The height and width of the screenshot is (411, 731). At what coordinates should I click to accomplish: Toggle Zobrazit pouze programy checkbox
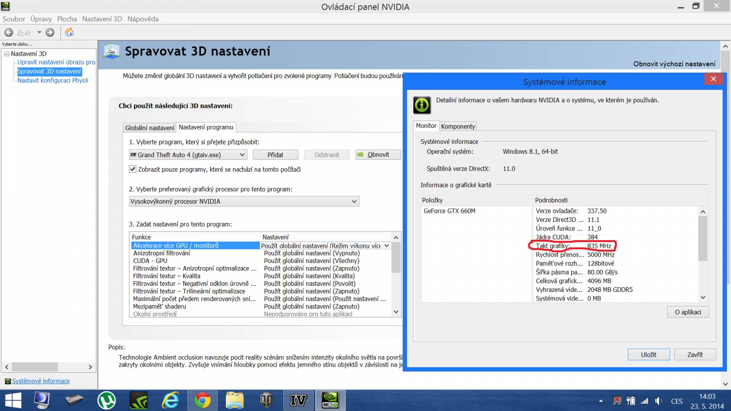[132, 169]
